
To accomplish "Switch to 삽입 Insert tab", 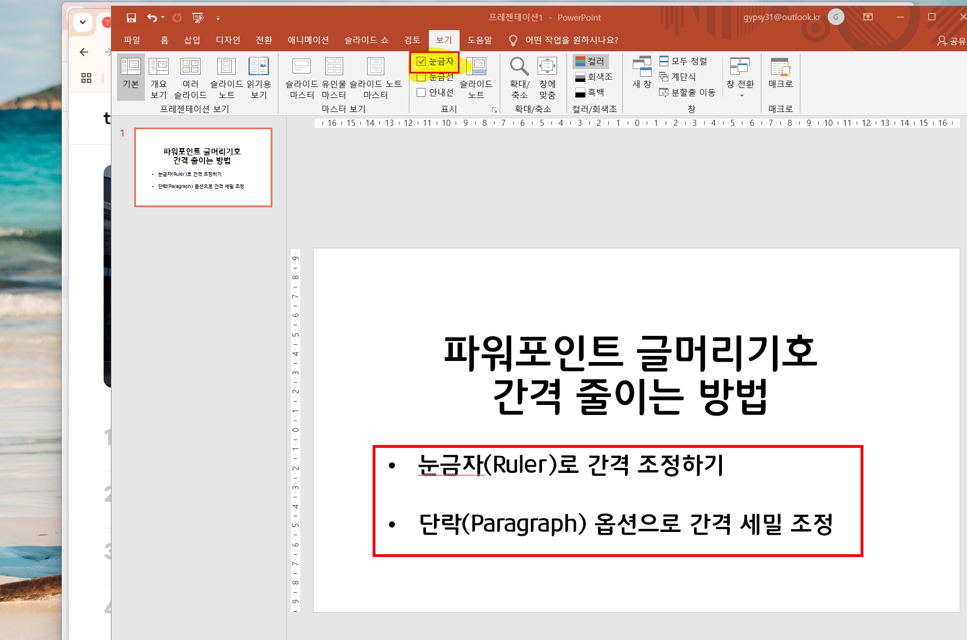I will pyautogui.click(x=192, y=40).
